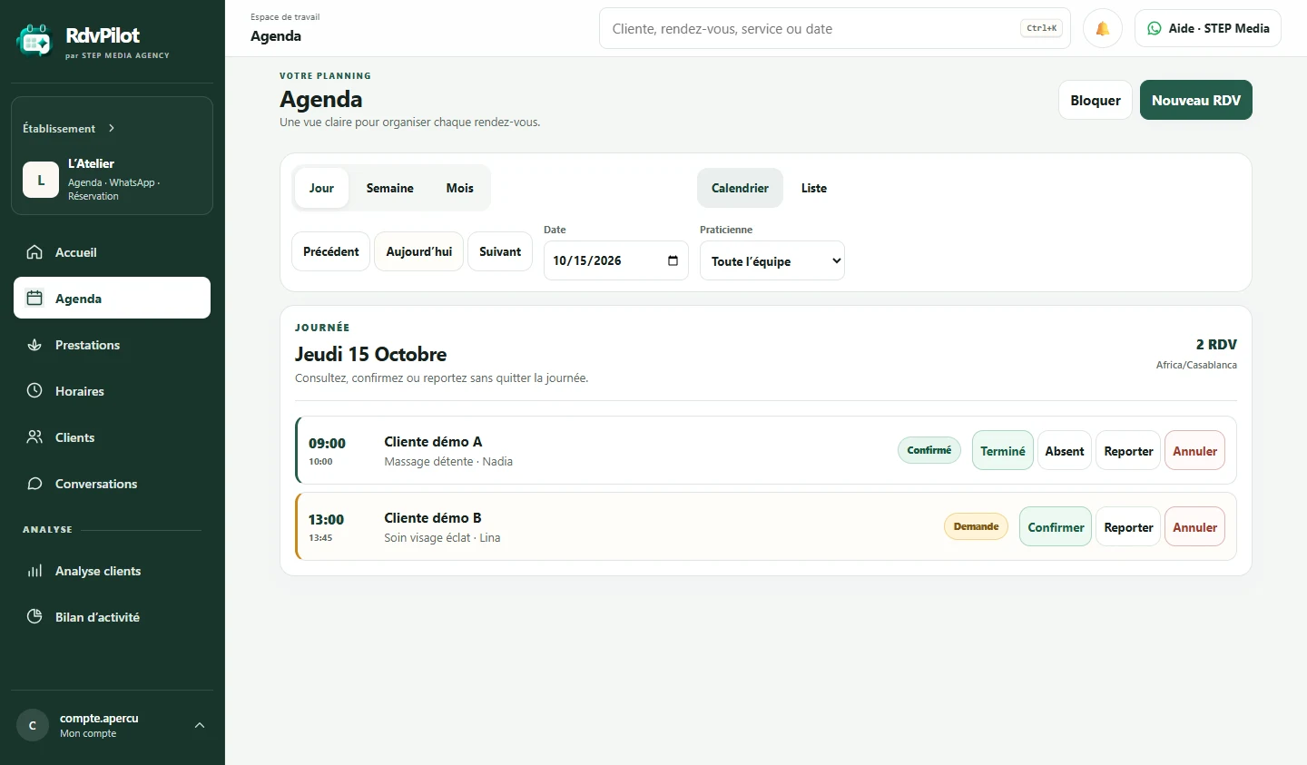
Task: Click the Horaires clock icon
Action: point(34,391)
